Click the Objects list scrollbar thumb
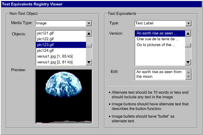 coord(89,45)
